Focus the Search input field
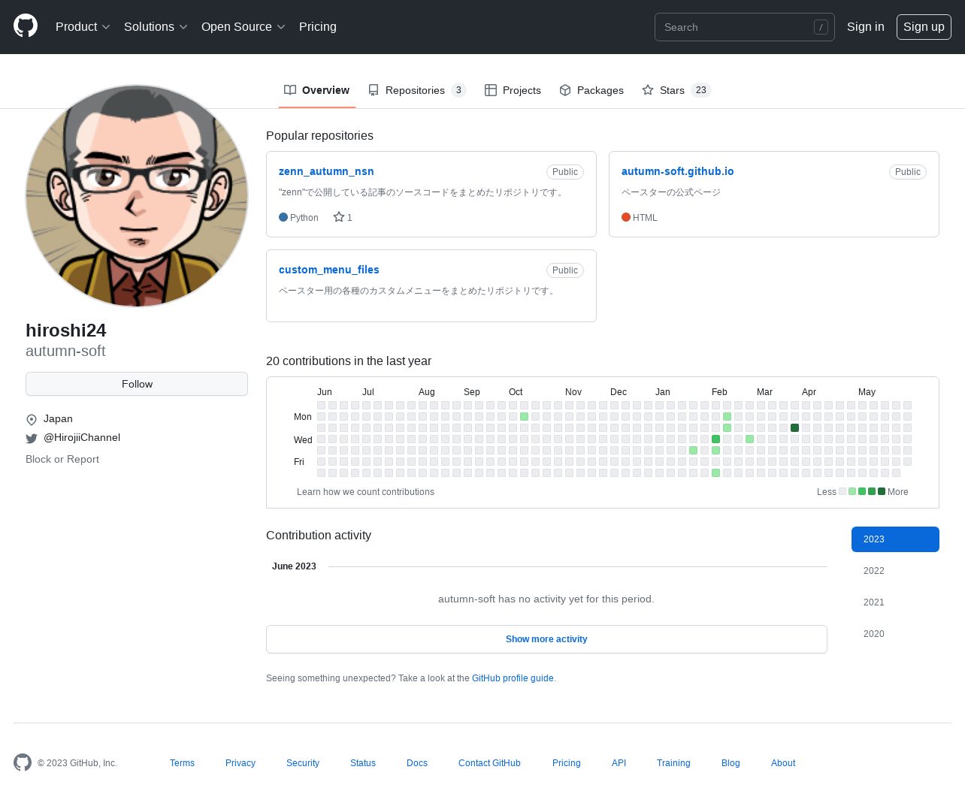The width and height of the screenshot is (965, 809). pyautogui.click(x=744, y=27)
